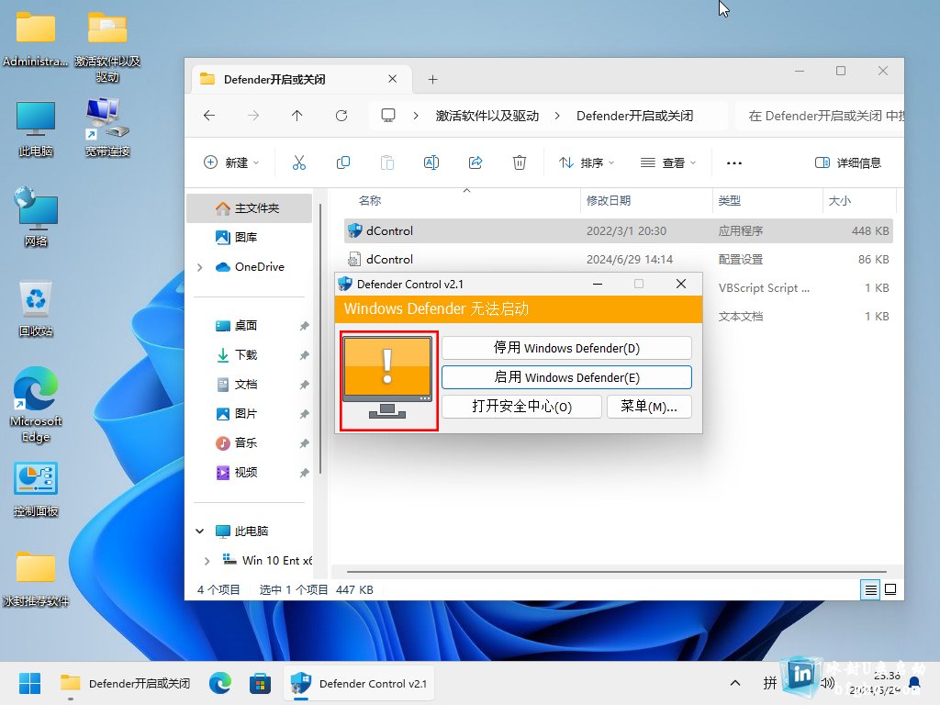Refresh the Explorer folder view
The image size is (940, 705).
click(x=341, y=116)
